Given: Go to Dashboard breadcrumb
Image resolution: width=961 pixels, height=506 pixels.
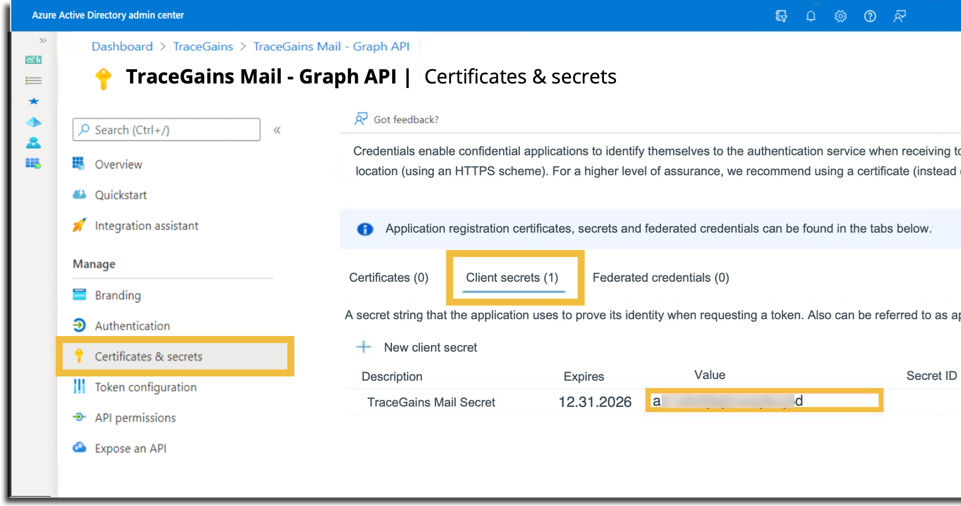Looking at the screenshot, I should coord(122,47).
